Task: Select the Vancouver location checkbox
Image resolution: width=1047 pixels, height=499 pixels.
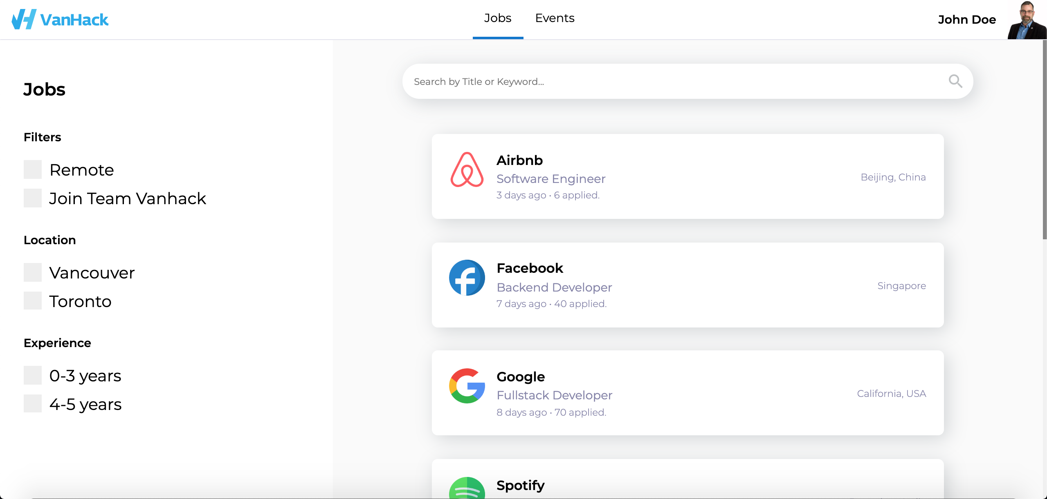Action: 33,272
